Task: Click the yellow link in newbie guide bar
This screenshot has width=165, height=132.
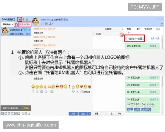Action: (x=25, y=108)
